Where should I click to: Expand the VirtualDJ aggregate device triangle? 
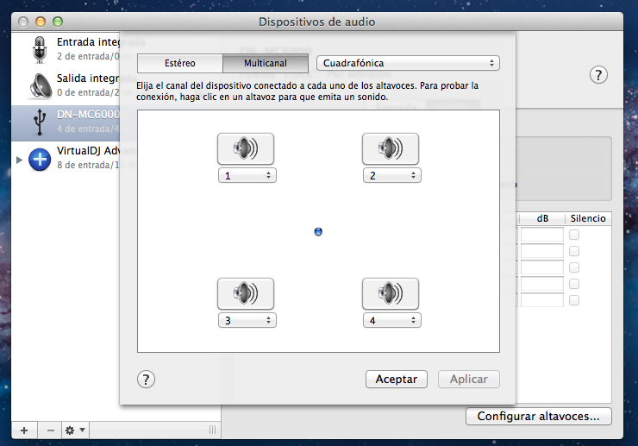click(19, 160)
